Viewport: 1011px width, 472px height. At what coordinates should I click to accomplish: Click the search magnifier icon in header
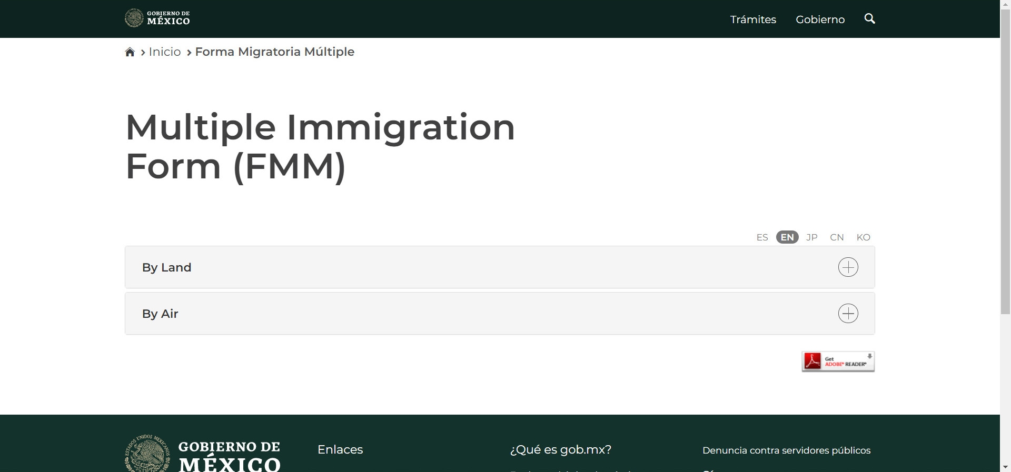coord(869,19)
